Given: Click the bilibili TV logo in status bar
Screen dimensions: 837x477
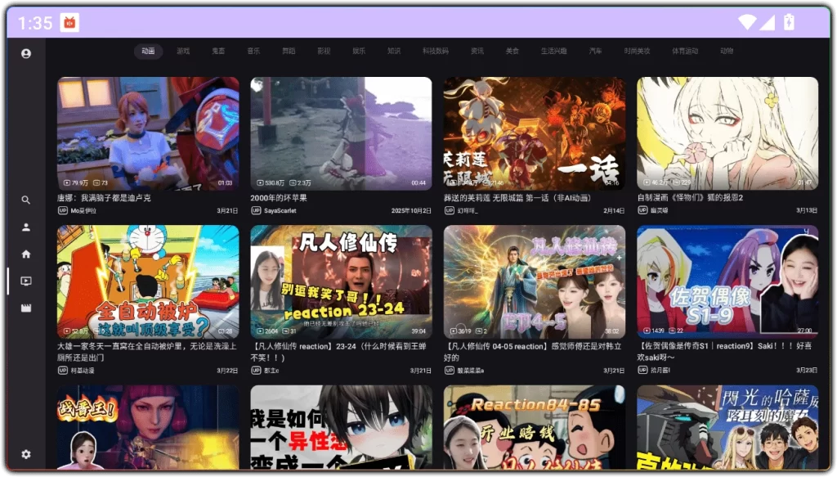Looking at the screenshot, I should [x=69, y=23].
